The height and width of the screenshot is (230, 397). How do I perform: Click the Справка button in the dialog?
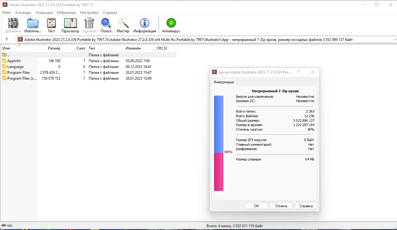click(x=306, y=206)
